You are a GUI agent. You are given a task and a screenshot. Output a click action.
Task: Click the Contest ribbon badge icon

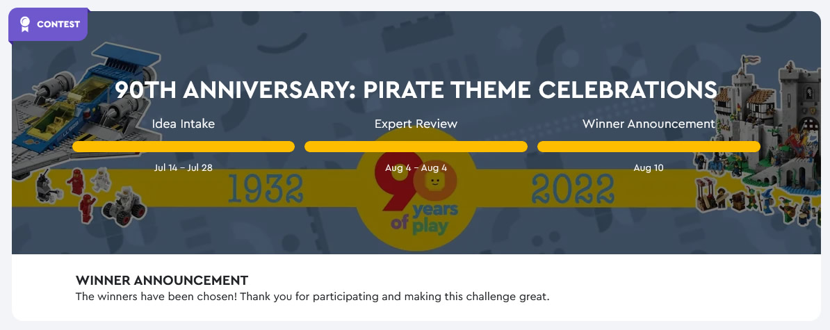(x=24, y=24)
